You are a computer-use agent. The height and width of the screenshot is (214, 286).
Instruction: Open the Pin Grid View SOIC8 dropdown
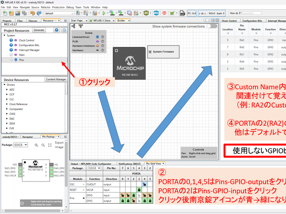[x=94, y=168]
